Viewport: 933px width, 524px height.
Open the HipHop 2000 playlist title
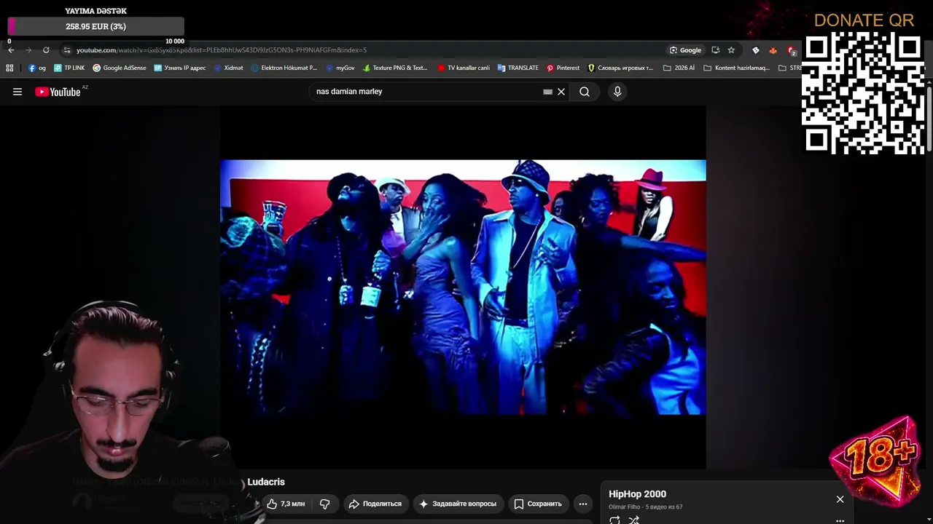[x=638, y=494]
